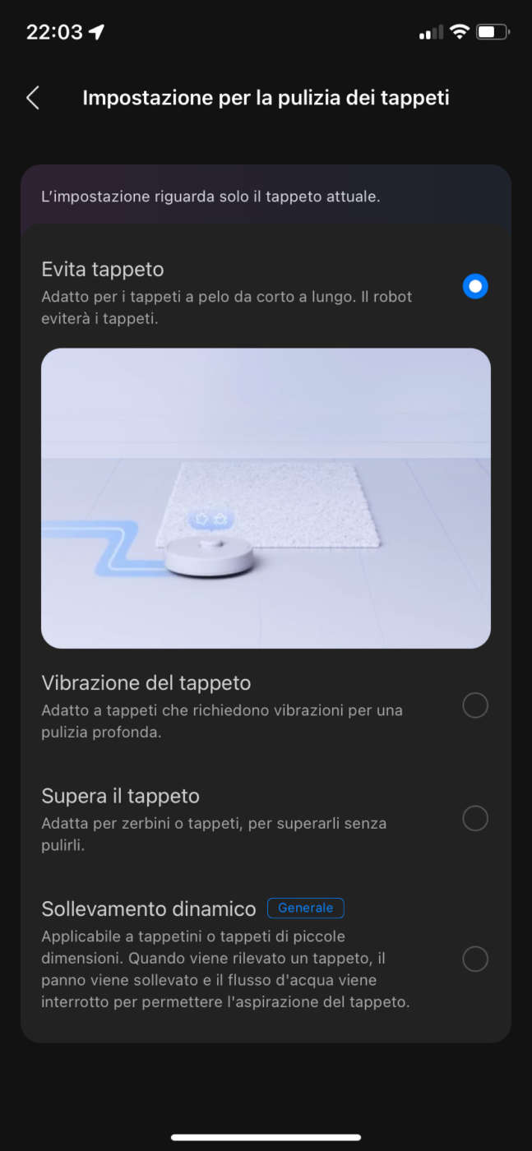532x1151 pixels.
Task: Tap the cellular signal bars icon
Action: (431, 33)
